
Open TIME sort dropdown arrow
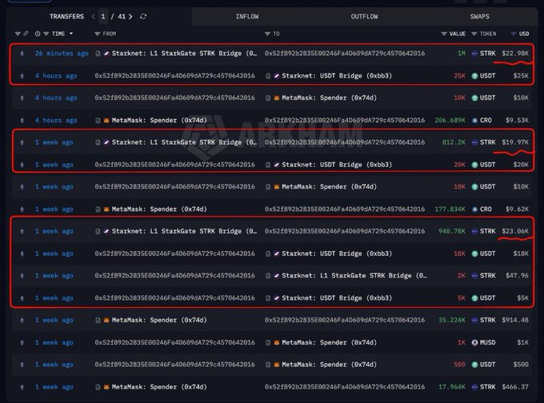[x=71, y=34]
